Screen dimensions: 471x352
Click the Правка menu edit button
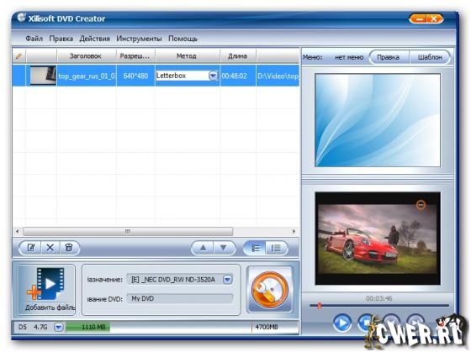pyautogui.click(x=388, y=57)
